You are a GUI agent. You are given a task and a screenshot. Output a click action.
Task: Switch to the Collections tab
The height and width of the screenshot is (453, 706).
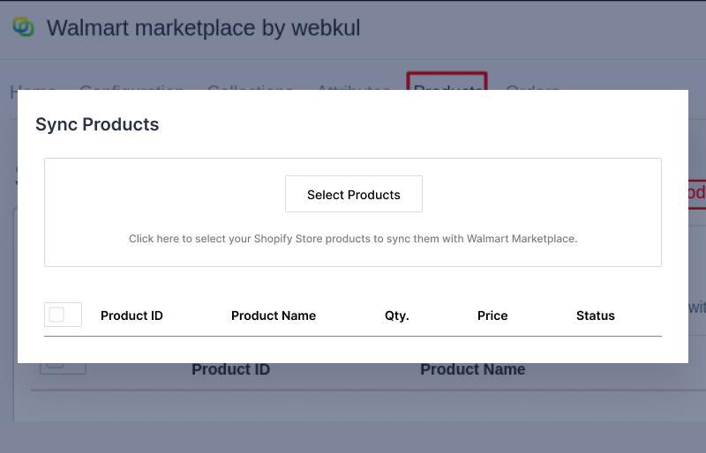tap(250, 87)
